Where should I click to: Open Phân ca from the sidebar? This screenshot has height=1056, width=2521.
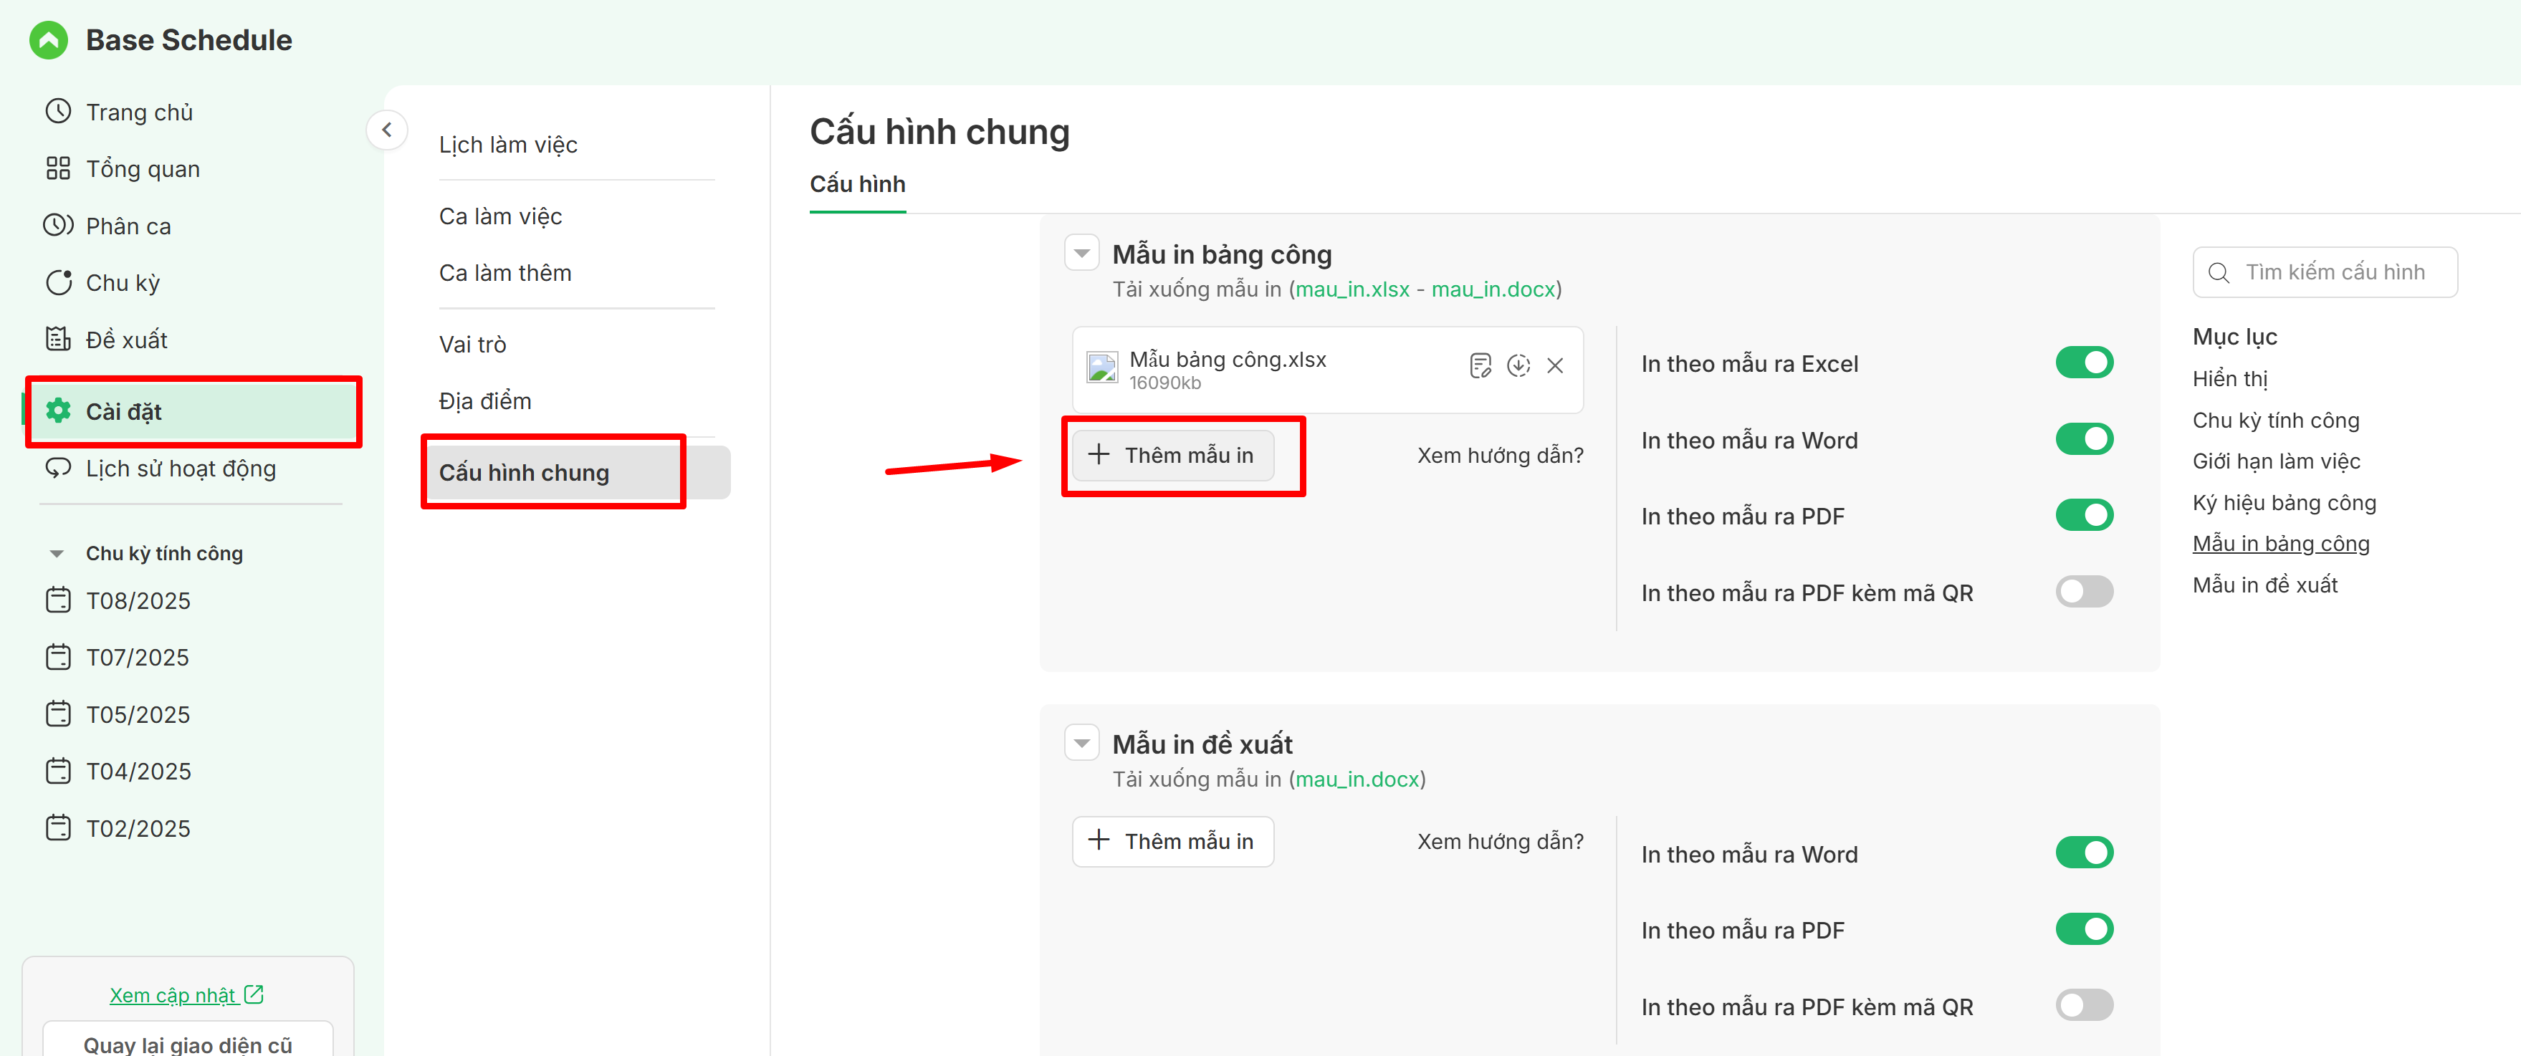click(x=128, y=226)
